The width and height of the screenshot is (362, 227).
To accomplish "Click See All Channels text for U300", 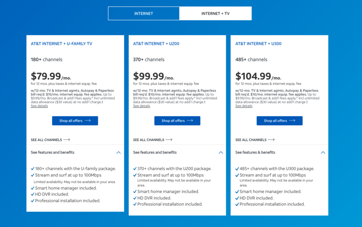I will pos(251,140).
